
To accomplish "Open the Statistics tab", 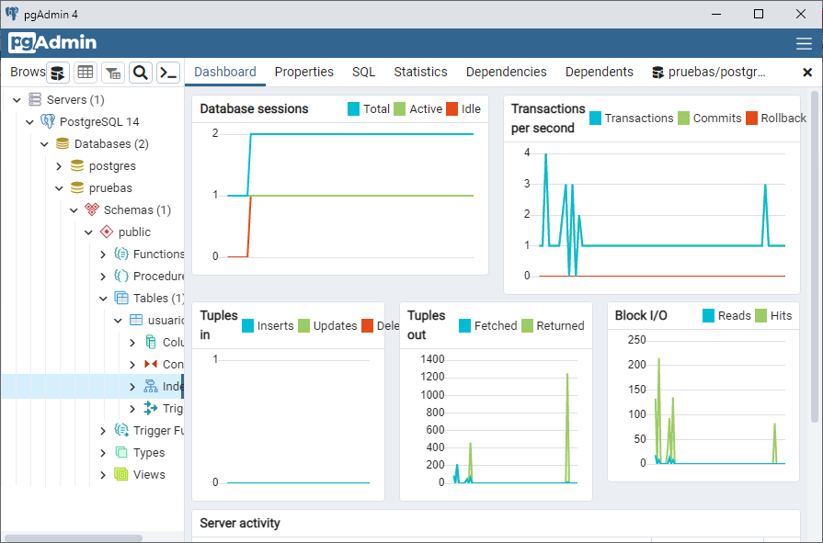I will click(x=420, y=72).
